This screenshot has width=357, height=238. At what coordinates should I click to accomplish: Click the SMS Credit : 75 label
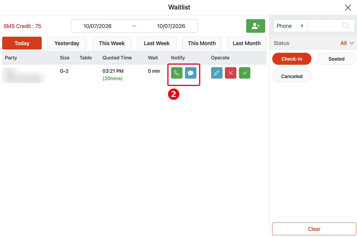tap(22, 26)
